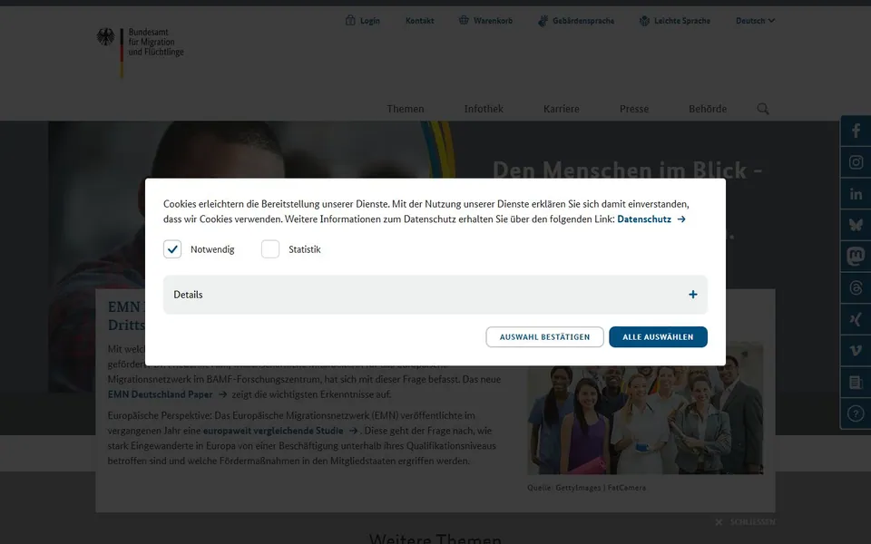
Task: Enable the Statistik cookie checkbox
Action: pyautogui.click(x=270, y=249)
